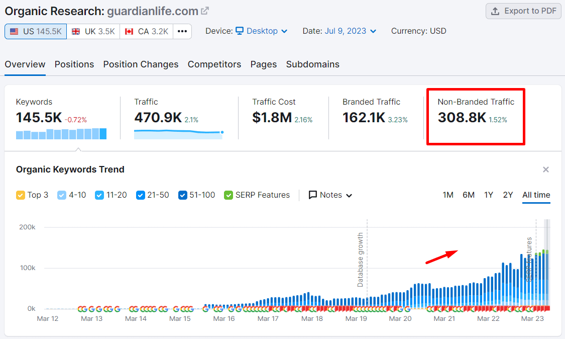Select the US 145.5K database flag
565x339 pixels.
pyautogui.click(x=36, y=31)
